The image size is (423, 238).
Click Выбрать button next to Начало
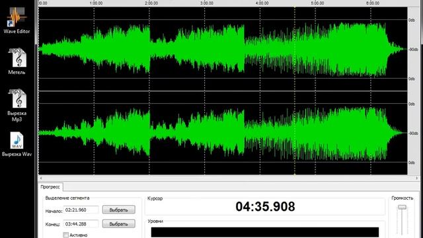(119, 210)
